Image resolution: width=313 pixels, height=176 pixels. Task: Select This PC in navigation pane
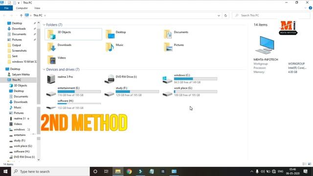(x=16, y=80)
